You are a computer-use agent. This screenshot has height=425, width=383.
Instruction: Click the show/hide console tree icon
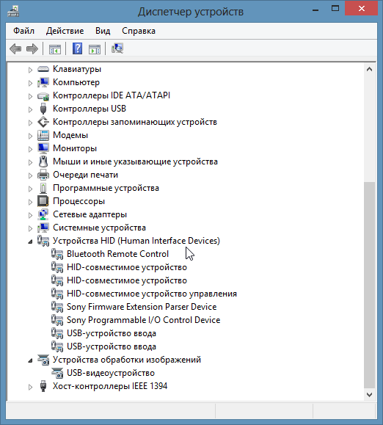pyautogui.click(x=55, y=49)
